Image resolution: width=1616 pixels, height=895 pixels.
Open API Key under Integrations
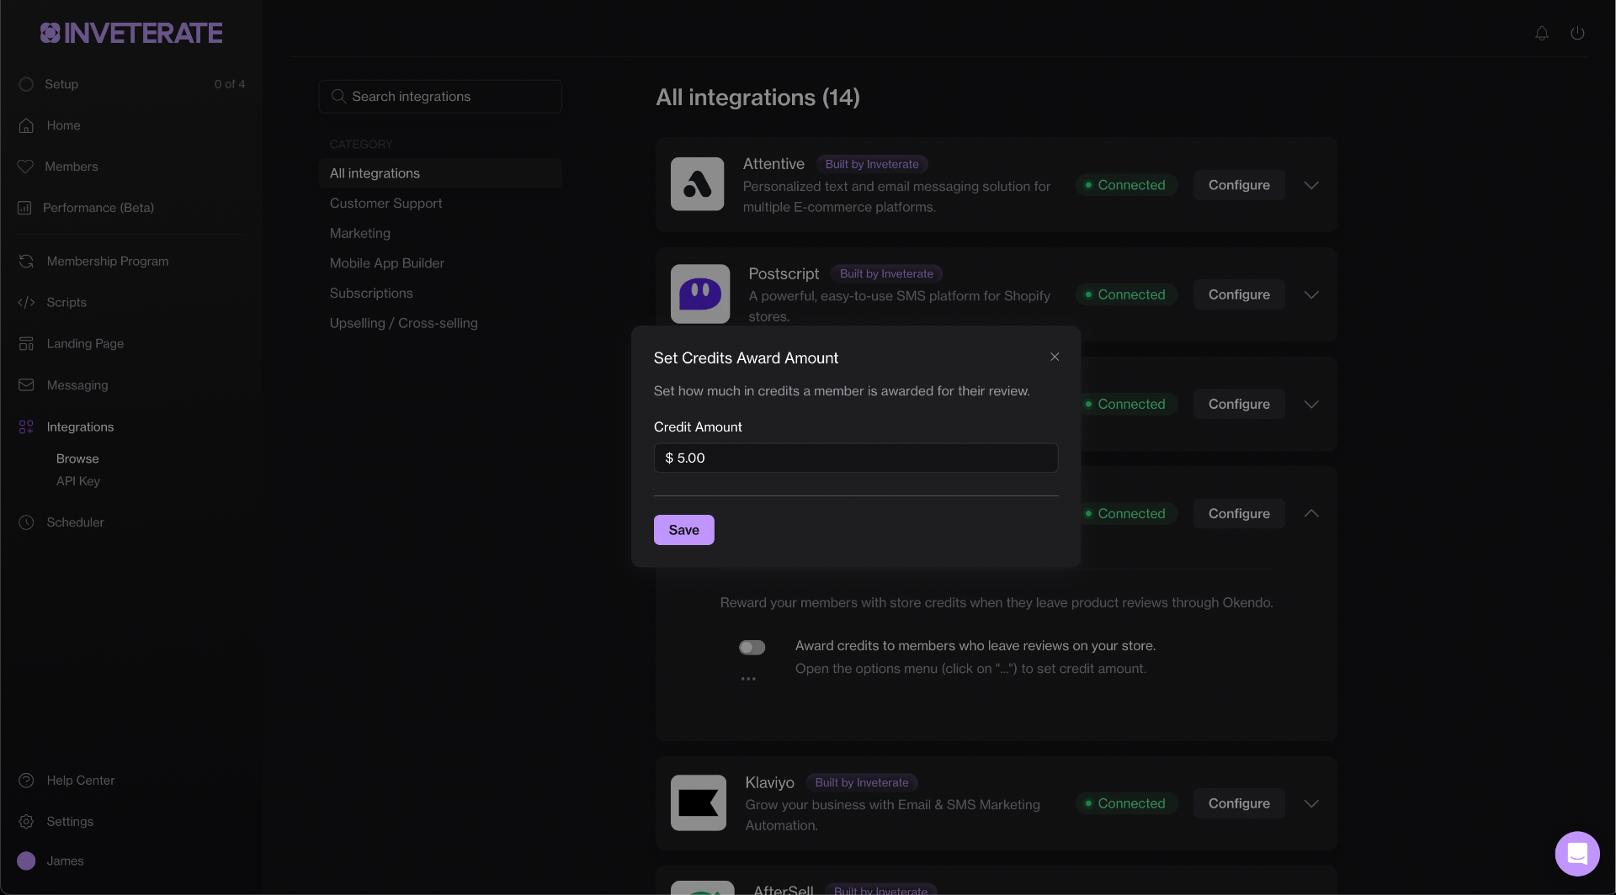[x=77, y=481]
